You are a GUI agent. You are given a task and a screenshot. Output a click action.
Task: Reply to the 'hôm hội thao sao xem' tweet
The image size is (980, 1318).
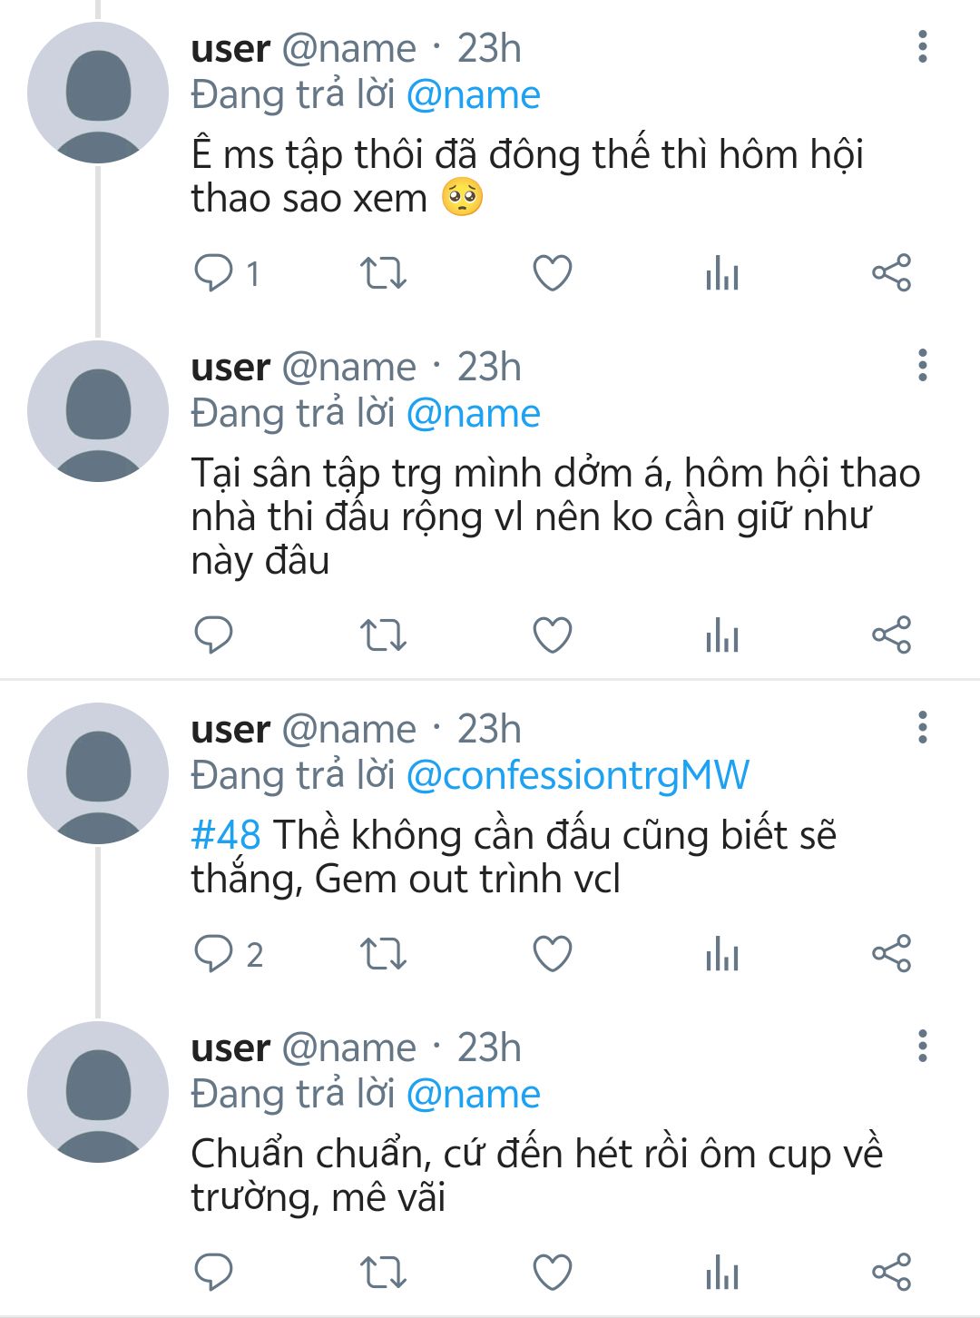click(214, 272)
